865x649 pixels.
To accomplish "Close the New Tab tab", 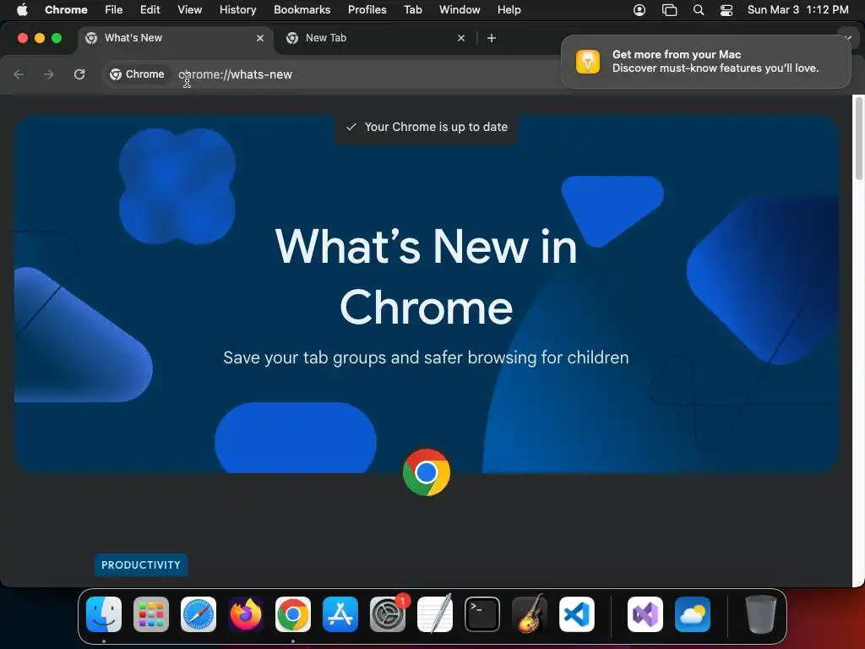I will click(x=461, y=38).
